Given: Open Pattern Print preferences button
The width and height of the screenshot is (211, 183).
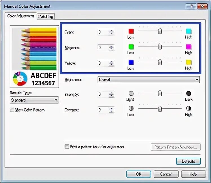Looking at the screenshot, I should click(x=176, y=147).
